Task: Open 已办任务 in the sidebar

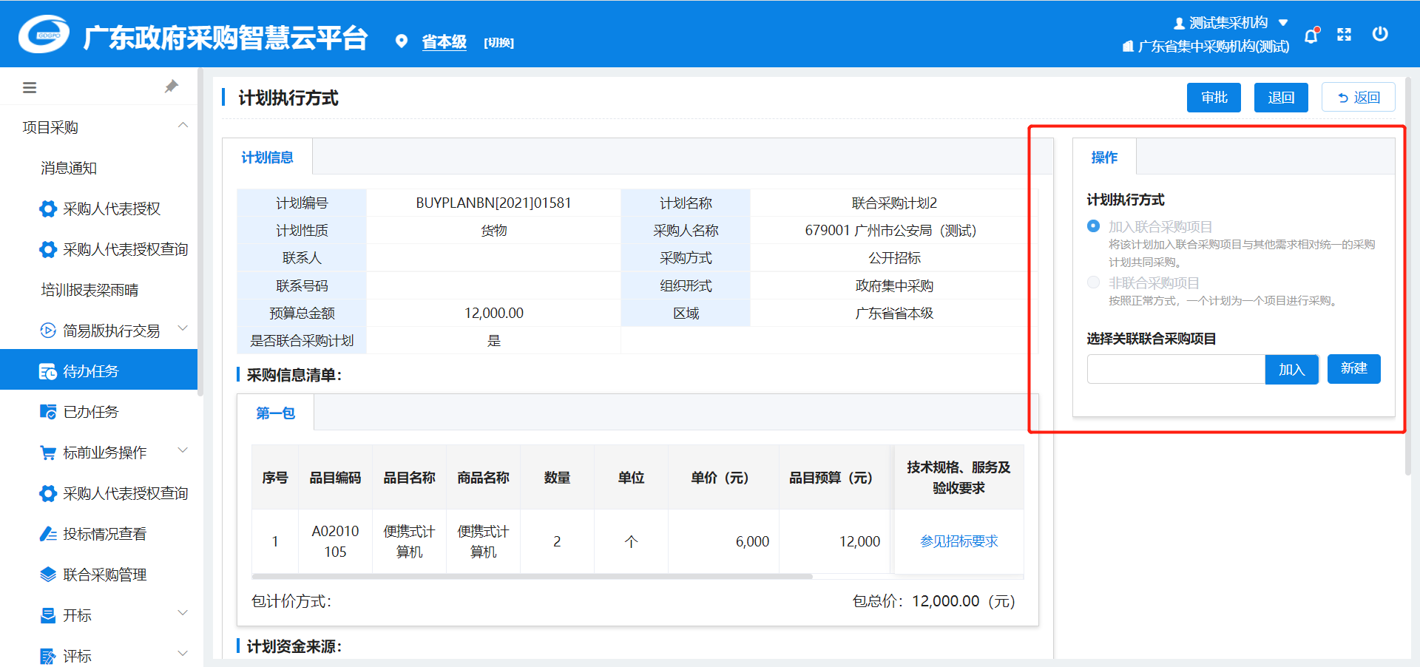Action: [x=90, y=412]
